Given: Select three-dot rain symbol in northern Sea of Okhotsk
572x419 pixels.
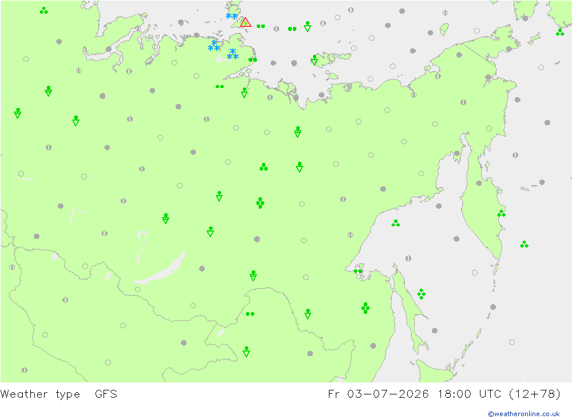Looking at the screenshot, I should (395, 223).
